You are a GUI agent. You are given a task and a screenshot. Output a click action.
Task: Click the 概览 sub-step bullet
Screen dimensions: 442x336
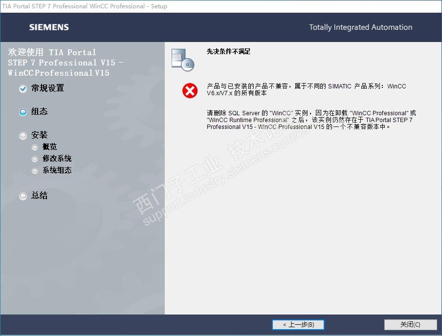click(35, 147)
